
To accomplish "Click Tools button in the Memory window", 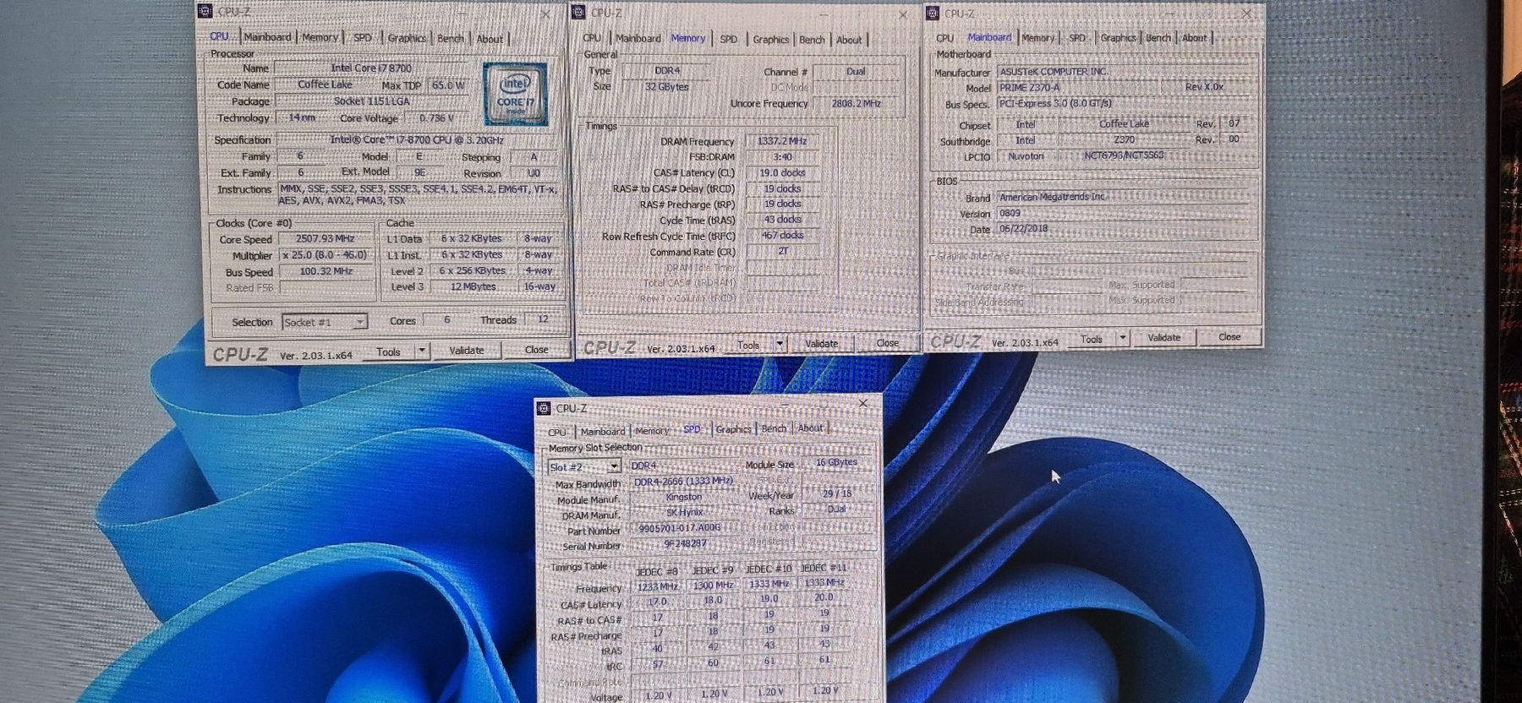I will tap(748, 345).
